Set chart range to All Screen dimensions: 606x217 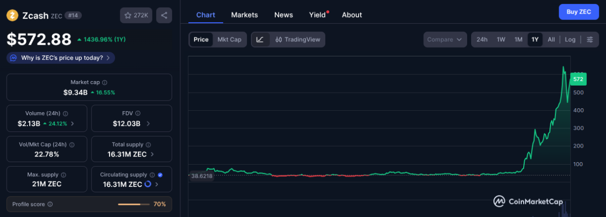(551, 39)
